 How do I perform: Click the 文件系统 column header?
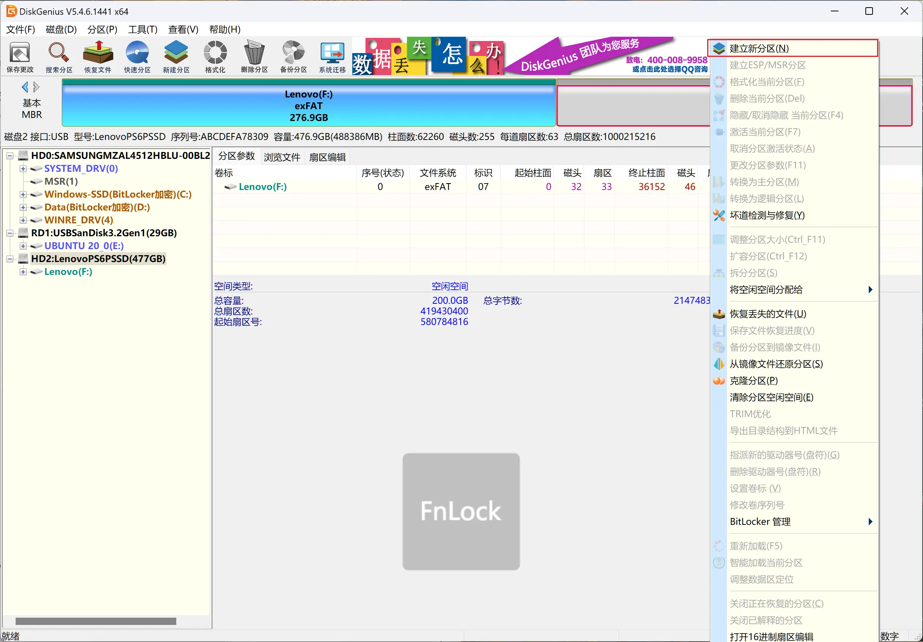[438, 173]
